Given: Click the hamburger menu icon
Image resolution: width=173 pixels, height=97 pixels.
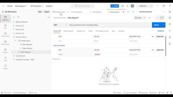Looking at the screenshot, I should (x=3, y=6).
